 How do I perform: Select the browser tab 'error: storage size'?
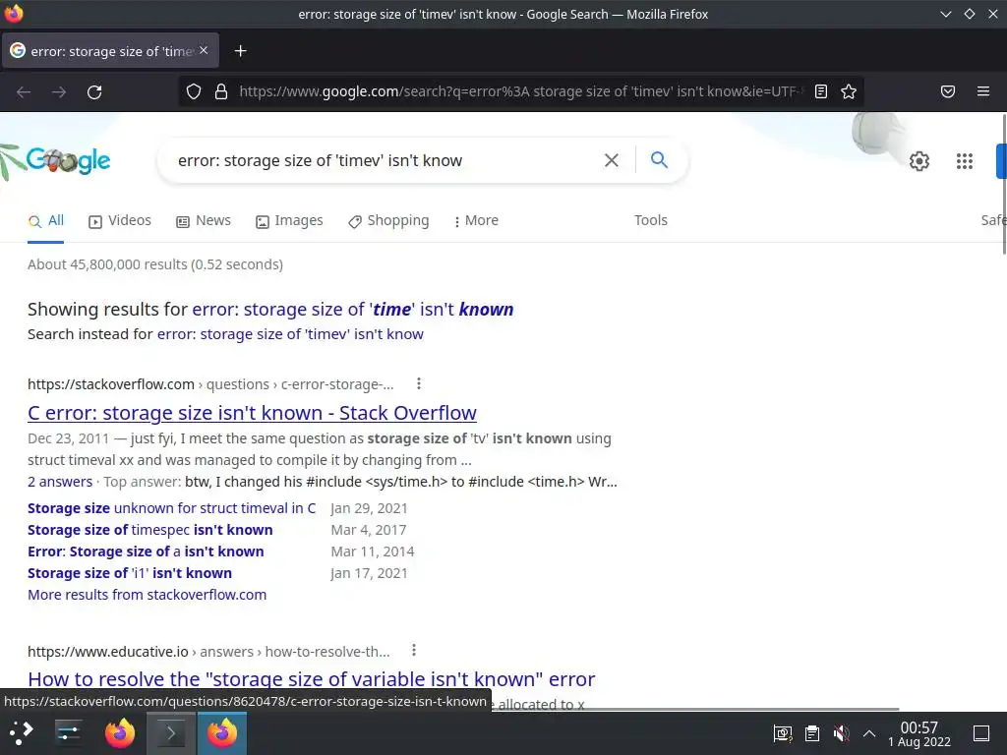tap(110, 51)
